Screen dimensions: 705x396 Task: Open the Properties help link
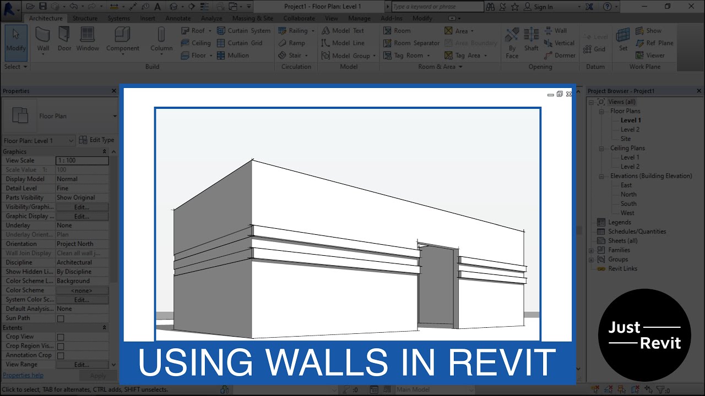[x=23, y=375]
